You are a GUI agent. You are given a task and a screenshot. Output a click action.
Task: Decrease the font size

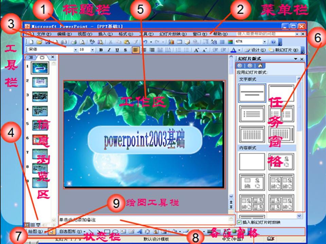204,50
